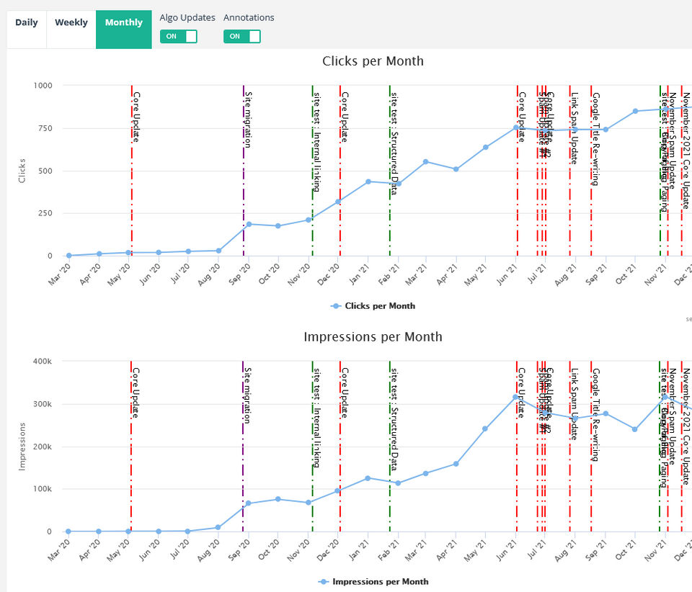The height and width of the screenshot is (592, 692).
Task: Switch to the Daily tab
Action: point(27,29)
